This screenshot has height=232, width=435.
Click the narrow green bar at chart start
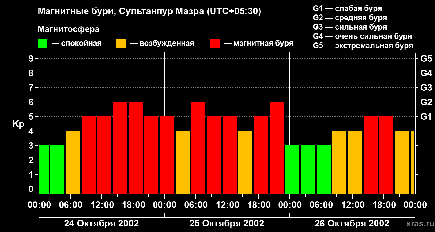[44, 169]
